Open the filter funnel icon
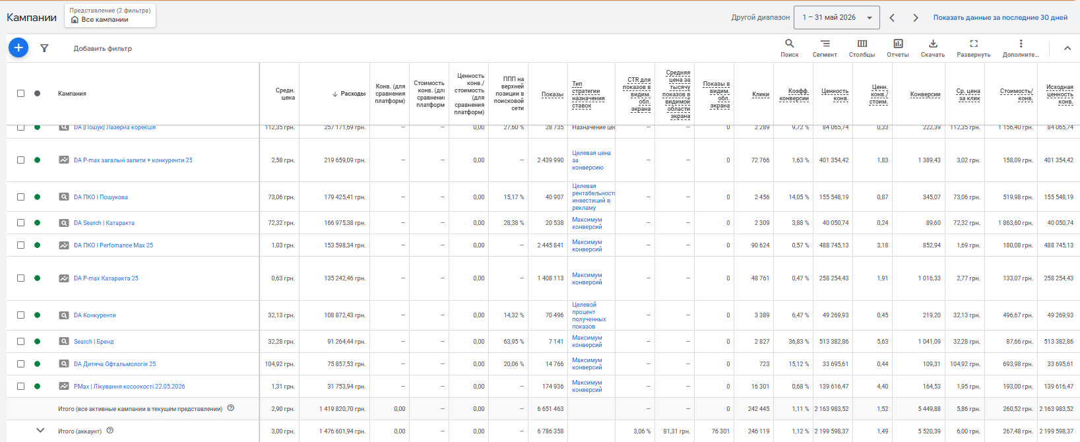This screenshot has width=1080, height=442. tap(44, 48)
